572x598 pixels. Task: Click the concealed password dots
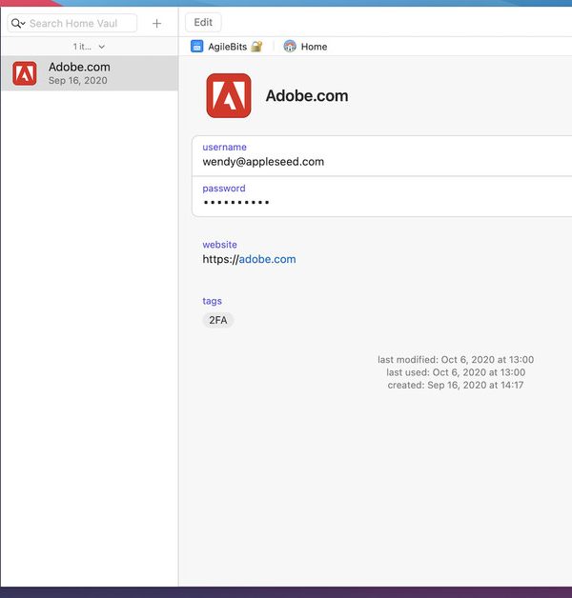(x=236, y=203)
